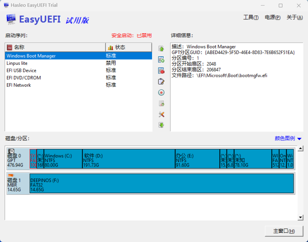Viewport: 308px width, 242px height.
Task: Click the disk list scroll-down arrow
Action: coord(300,217)
